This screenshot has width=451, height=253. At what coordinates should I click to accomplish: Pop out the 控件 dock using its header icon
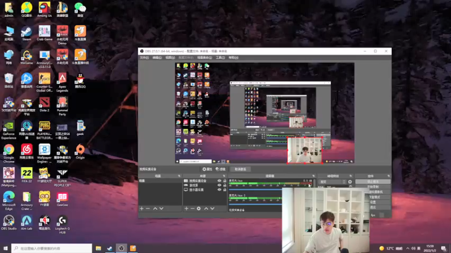[x=388, y=176]
